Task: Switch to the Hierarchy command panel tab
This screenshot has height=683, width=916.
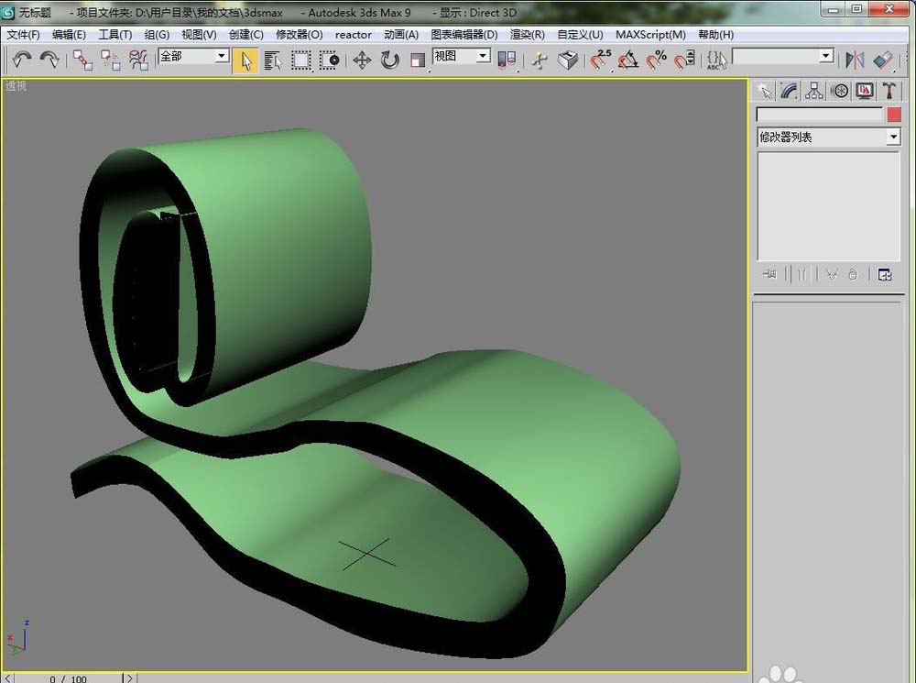Action: [813, 90]
